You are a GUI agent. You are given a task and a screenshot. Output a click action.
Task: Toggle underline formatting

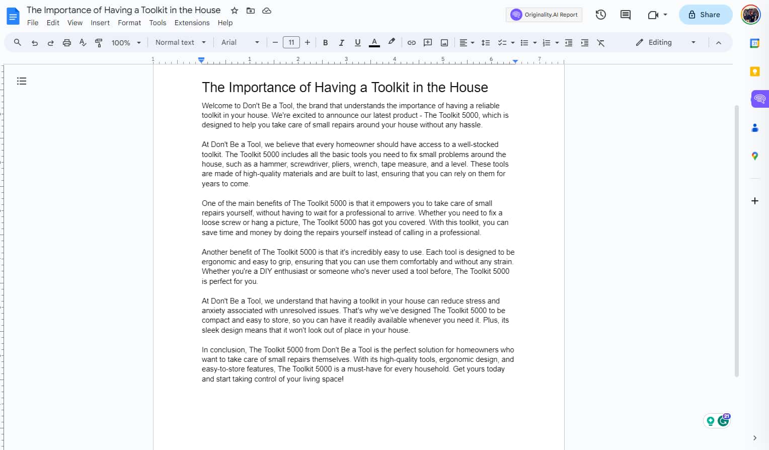[357, 42]
